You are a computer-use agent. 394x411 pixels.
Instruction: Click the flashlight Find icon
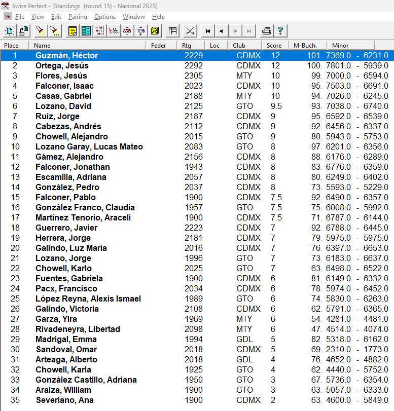41,31
